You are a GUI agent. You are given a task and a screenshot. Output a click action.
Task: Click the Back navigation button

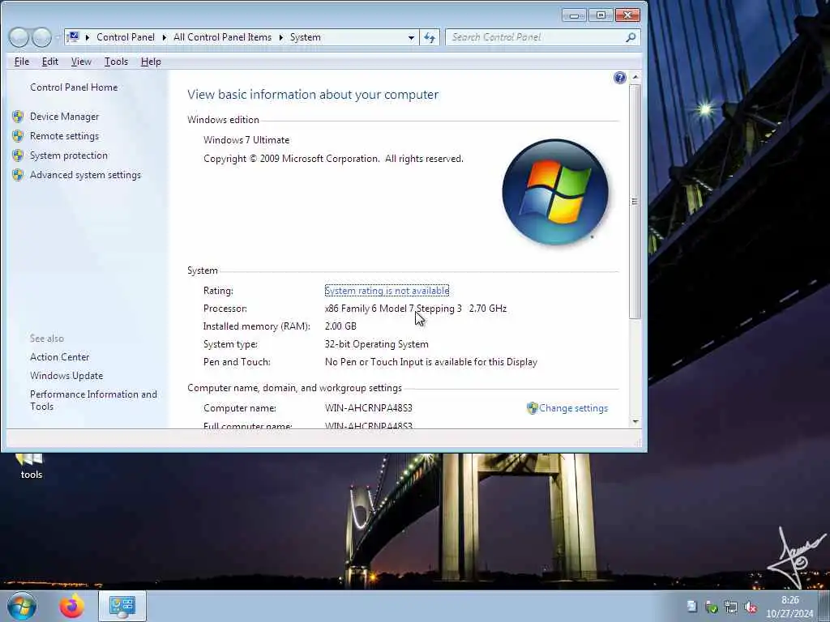[x=19, y=37]
